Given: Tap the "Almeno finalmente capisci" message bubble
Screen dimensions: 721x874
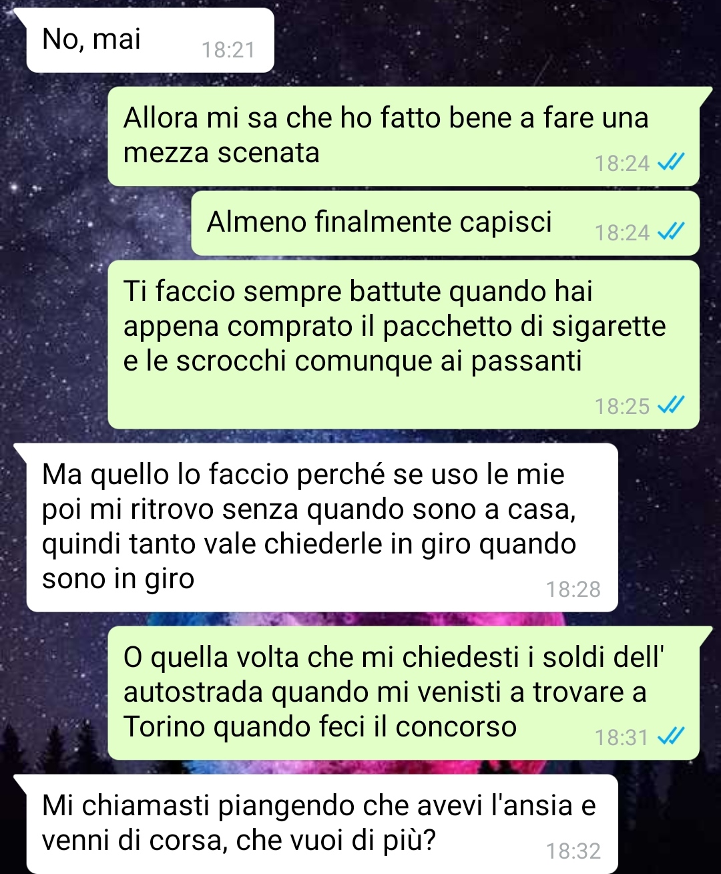Looking at the screenshot, I should (445, 223).
